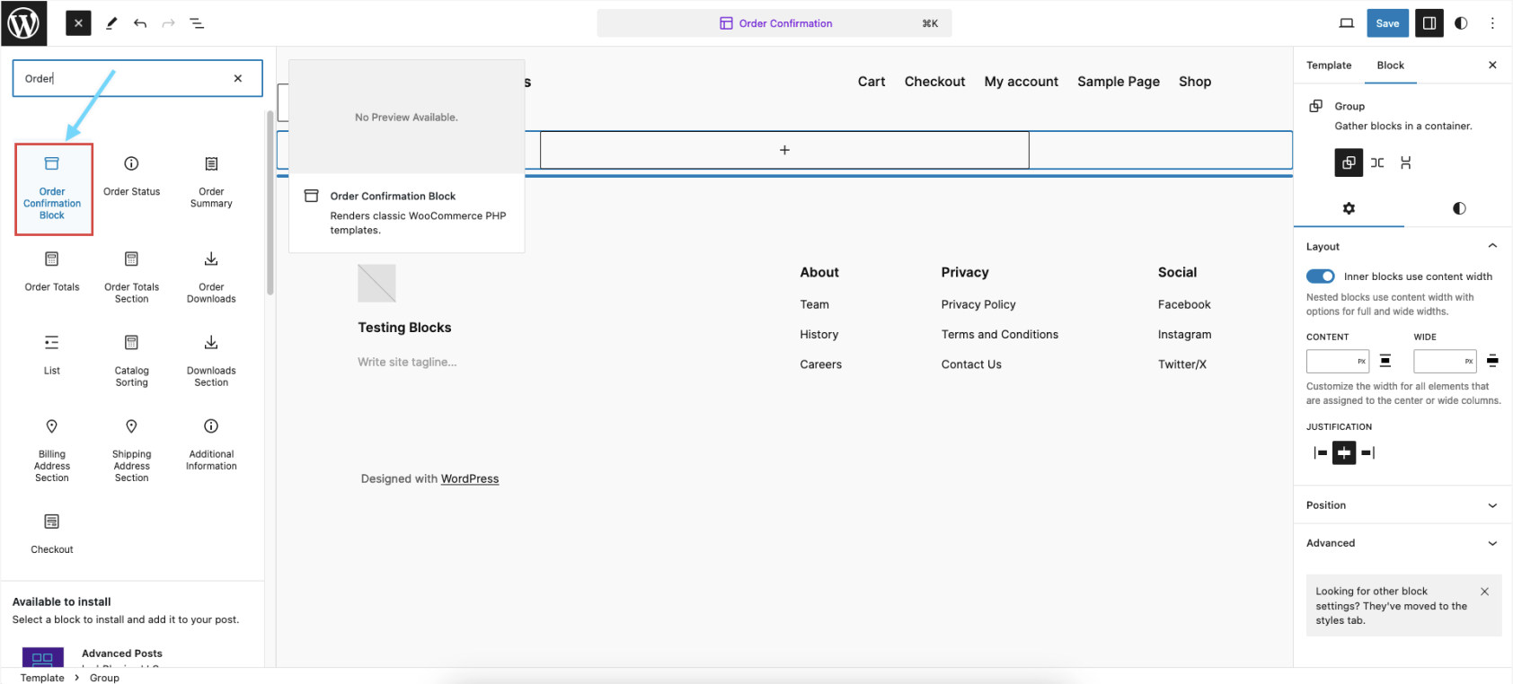Click the Redo arrow
This screenshot has height=684, width=1513.
coord(168,23)
